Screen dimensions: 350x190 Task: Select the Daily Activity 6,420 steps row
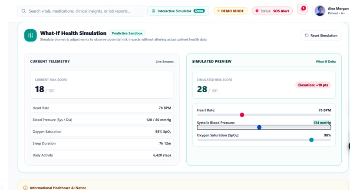point(102,155)
